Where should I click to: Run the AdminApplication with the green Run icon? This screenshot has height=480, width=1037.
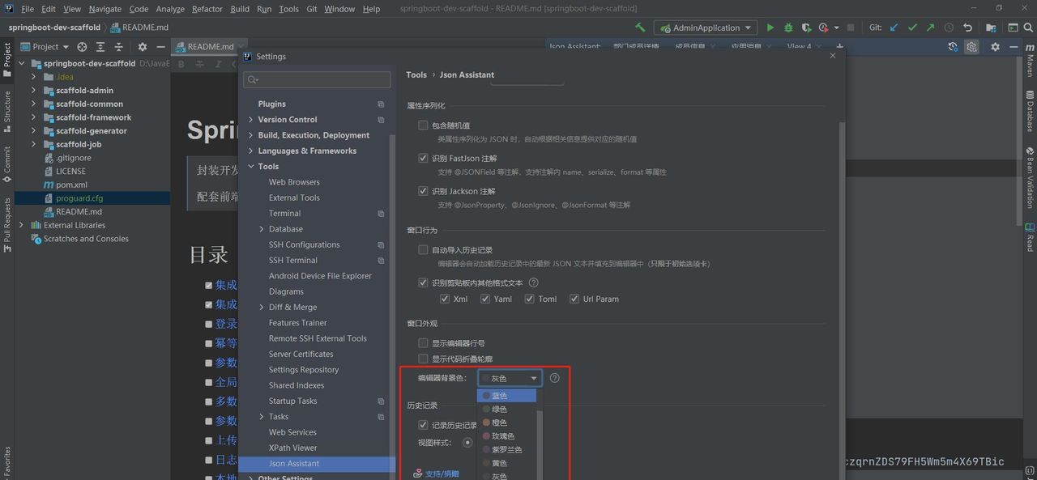pyautogui.click(x=770, y=27)
